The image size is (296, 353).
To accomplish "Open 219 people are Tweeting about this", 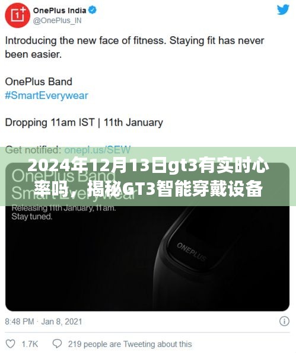I will tap(130, 344).
